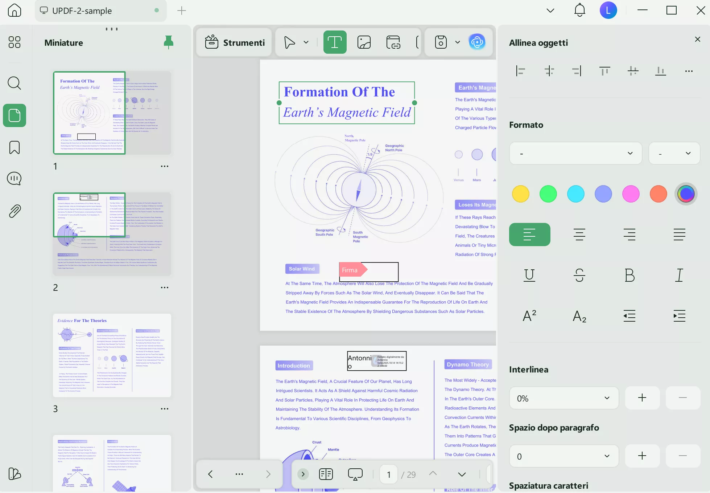Align objects to the left edge
This screenshot has height=493, width=710.
pos(521,71)
